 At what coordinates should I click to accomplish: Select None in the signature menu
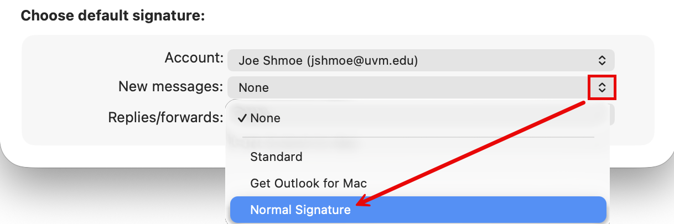(x=266, y=118)
